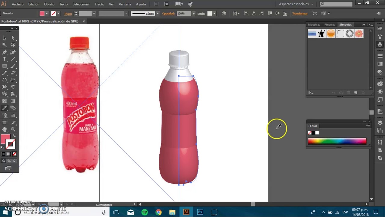Select the Width/Warp tool

[5, 87]
